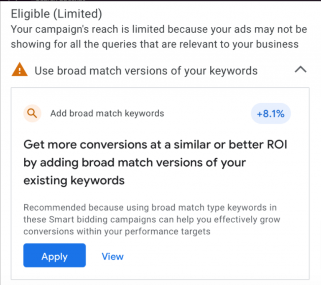This screenshot has width=321, height=285.
Task: Click the dark bar at the top edge
Action: point(160,1)
